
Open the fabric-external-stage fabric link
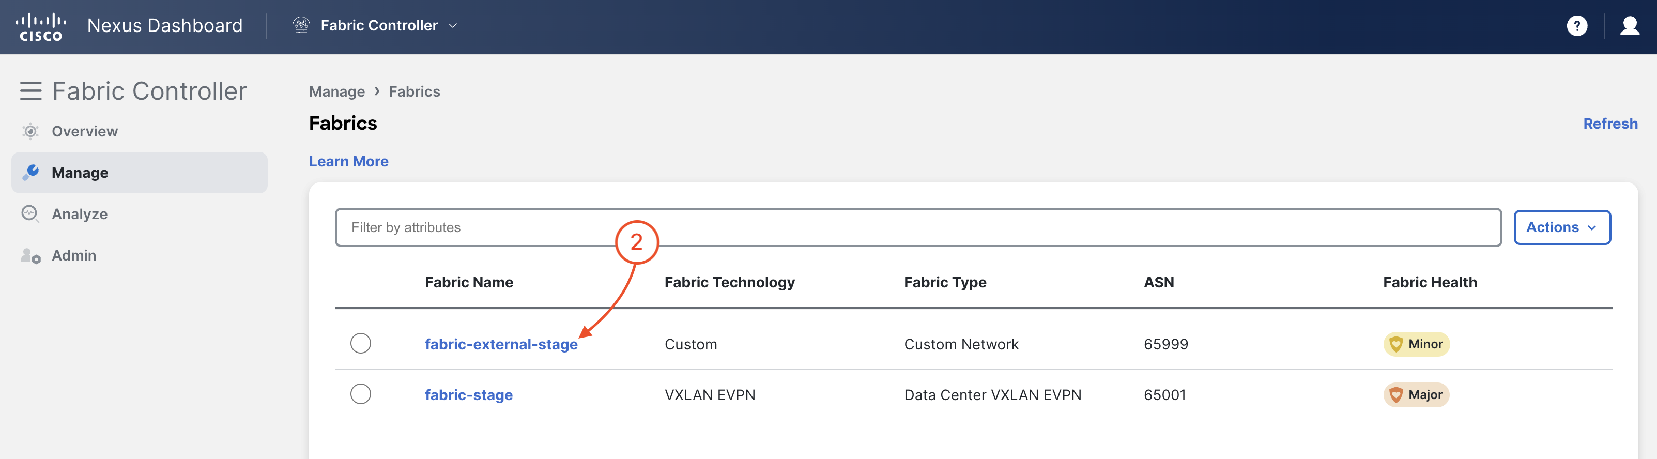point(501,344)
